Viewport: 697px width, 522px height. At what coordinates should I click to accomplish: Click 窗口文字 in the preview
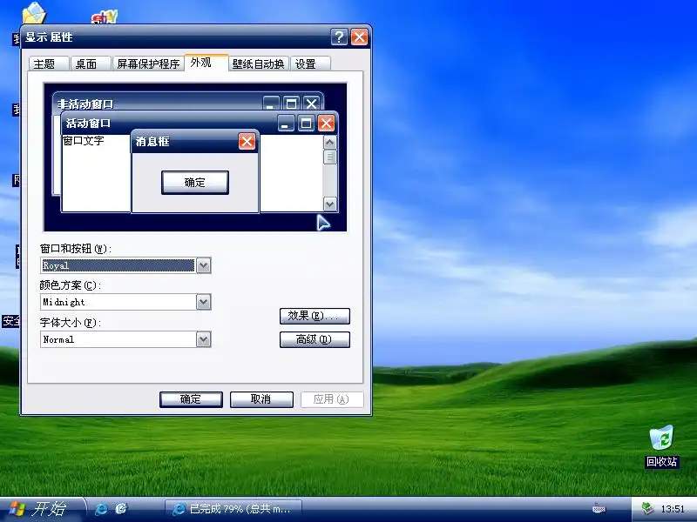click(x=84, y=141)
